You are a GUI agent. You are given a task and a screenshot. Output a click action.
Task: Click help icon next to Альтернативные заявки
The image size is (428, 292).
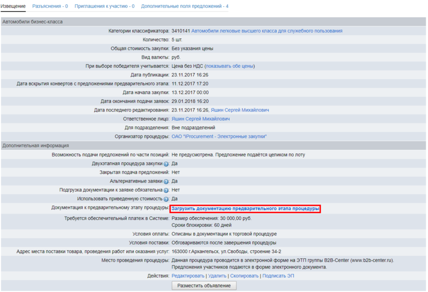(x=166, y=181)
